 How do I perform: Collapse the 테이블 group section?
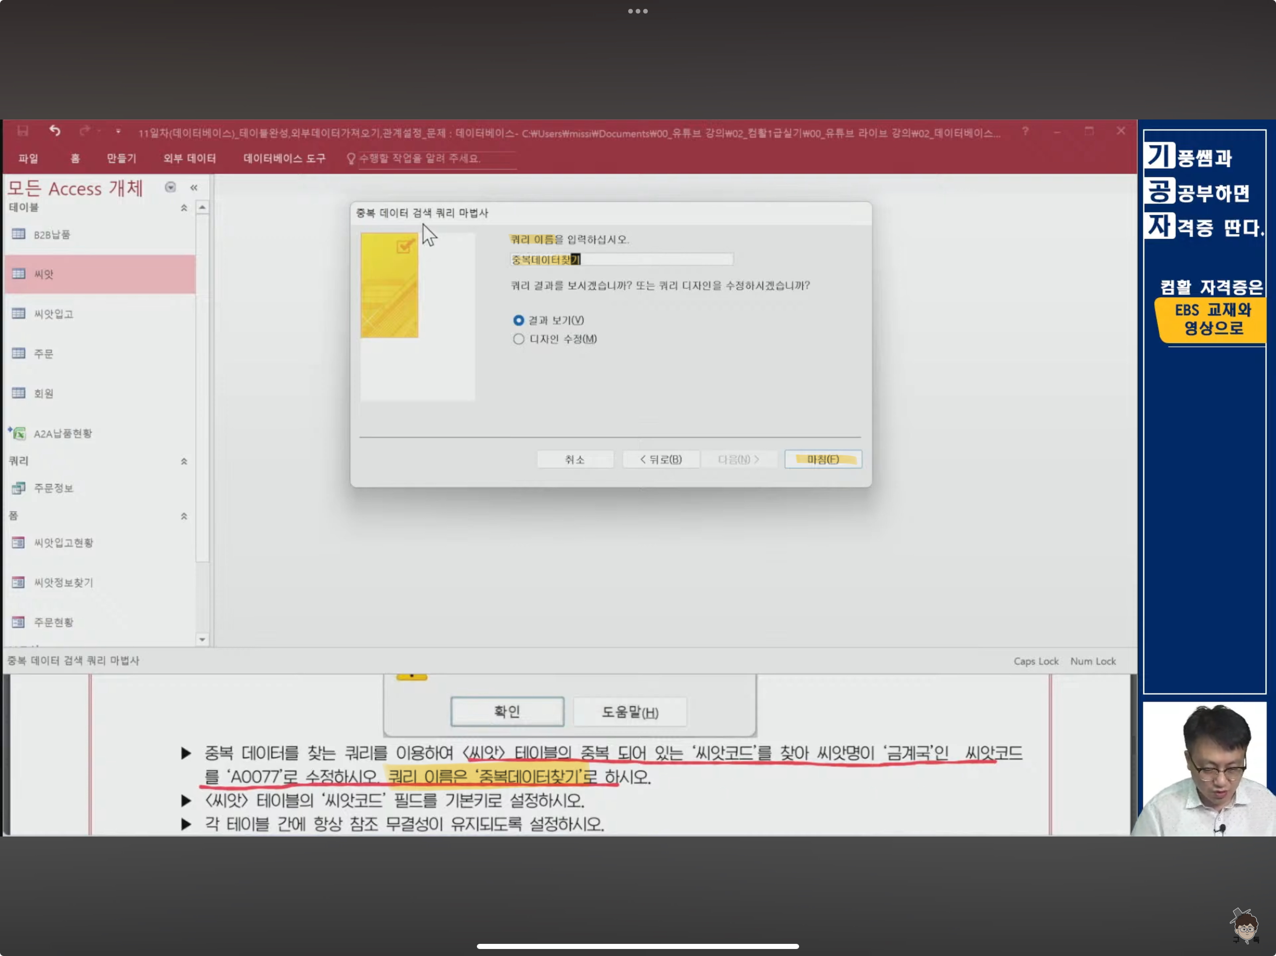[184, 208]
